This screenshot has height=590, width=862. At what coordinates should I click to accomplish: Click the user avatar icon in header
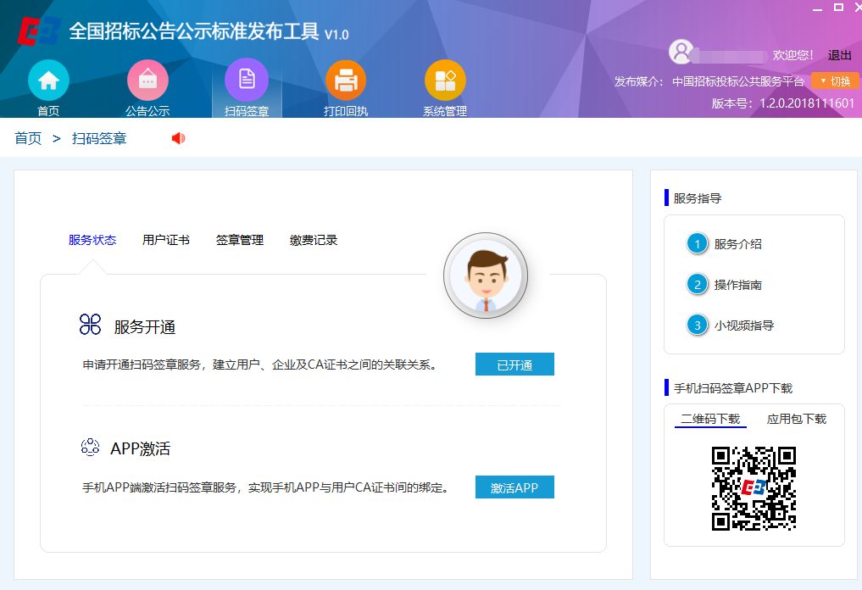click(681, 53)
